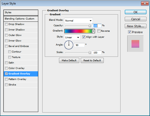Image resolution: width=150 pixels, height=116 pixels.
Task: Click the Make Default button
Action: [x=69, y=60]
